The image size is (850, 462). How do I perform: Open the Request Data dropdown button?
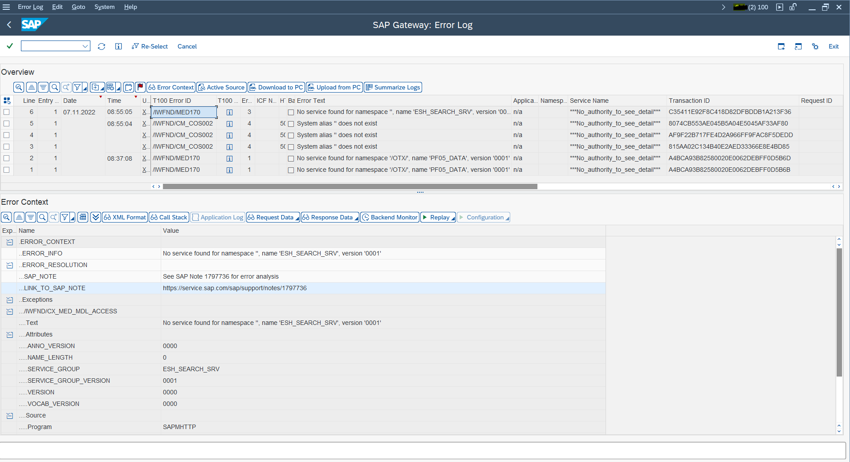[x=273, y=217]
